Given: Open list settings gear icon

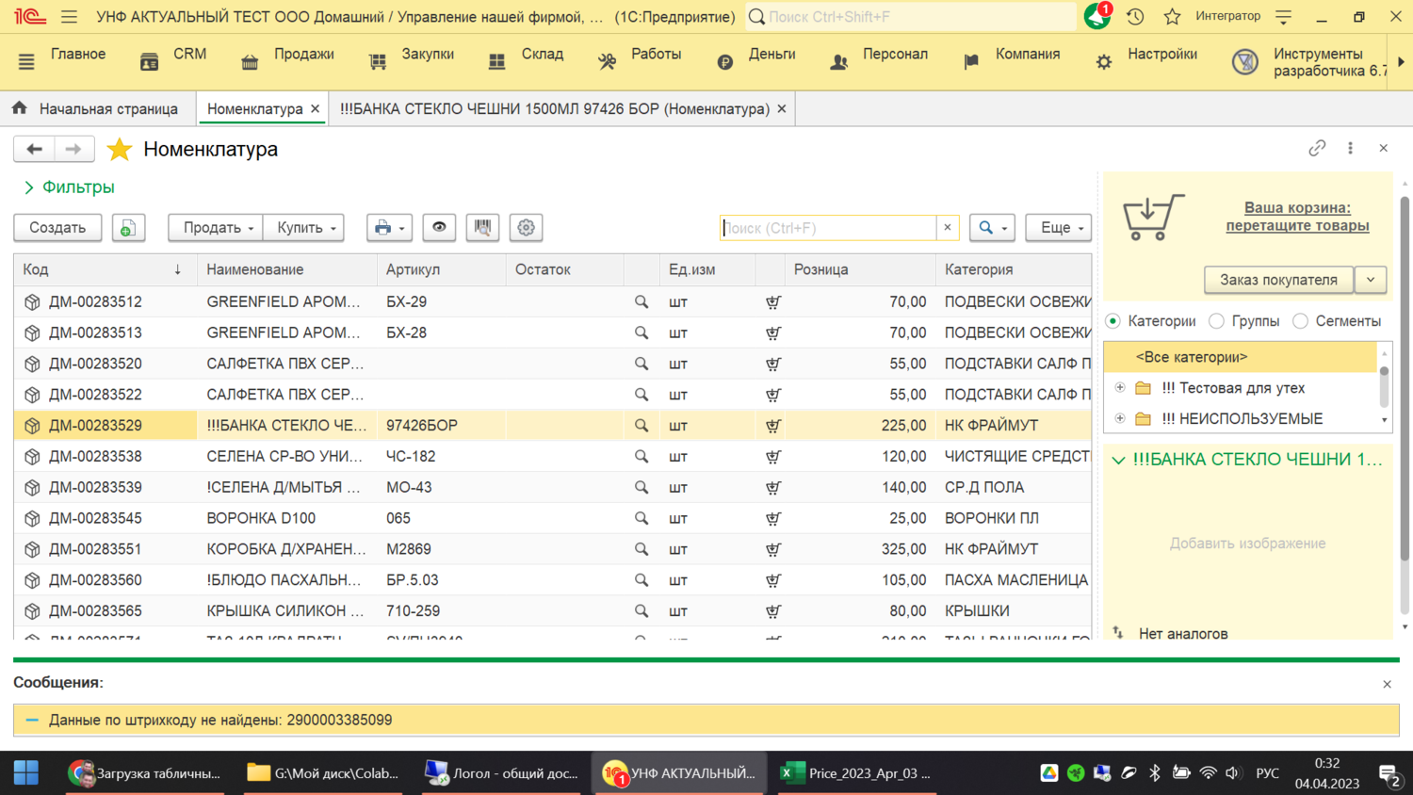Looking at the screenshot, I should (526, 227).
